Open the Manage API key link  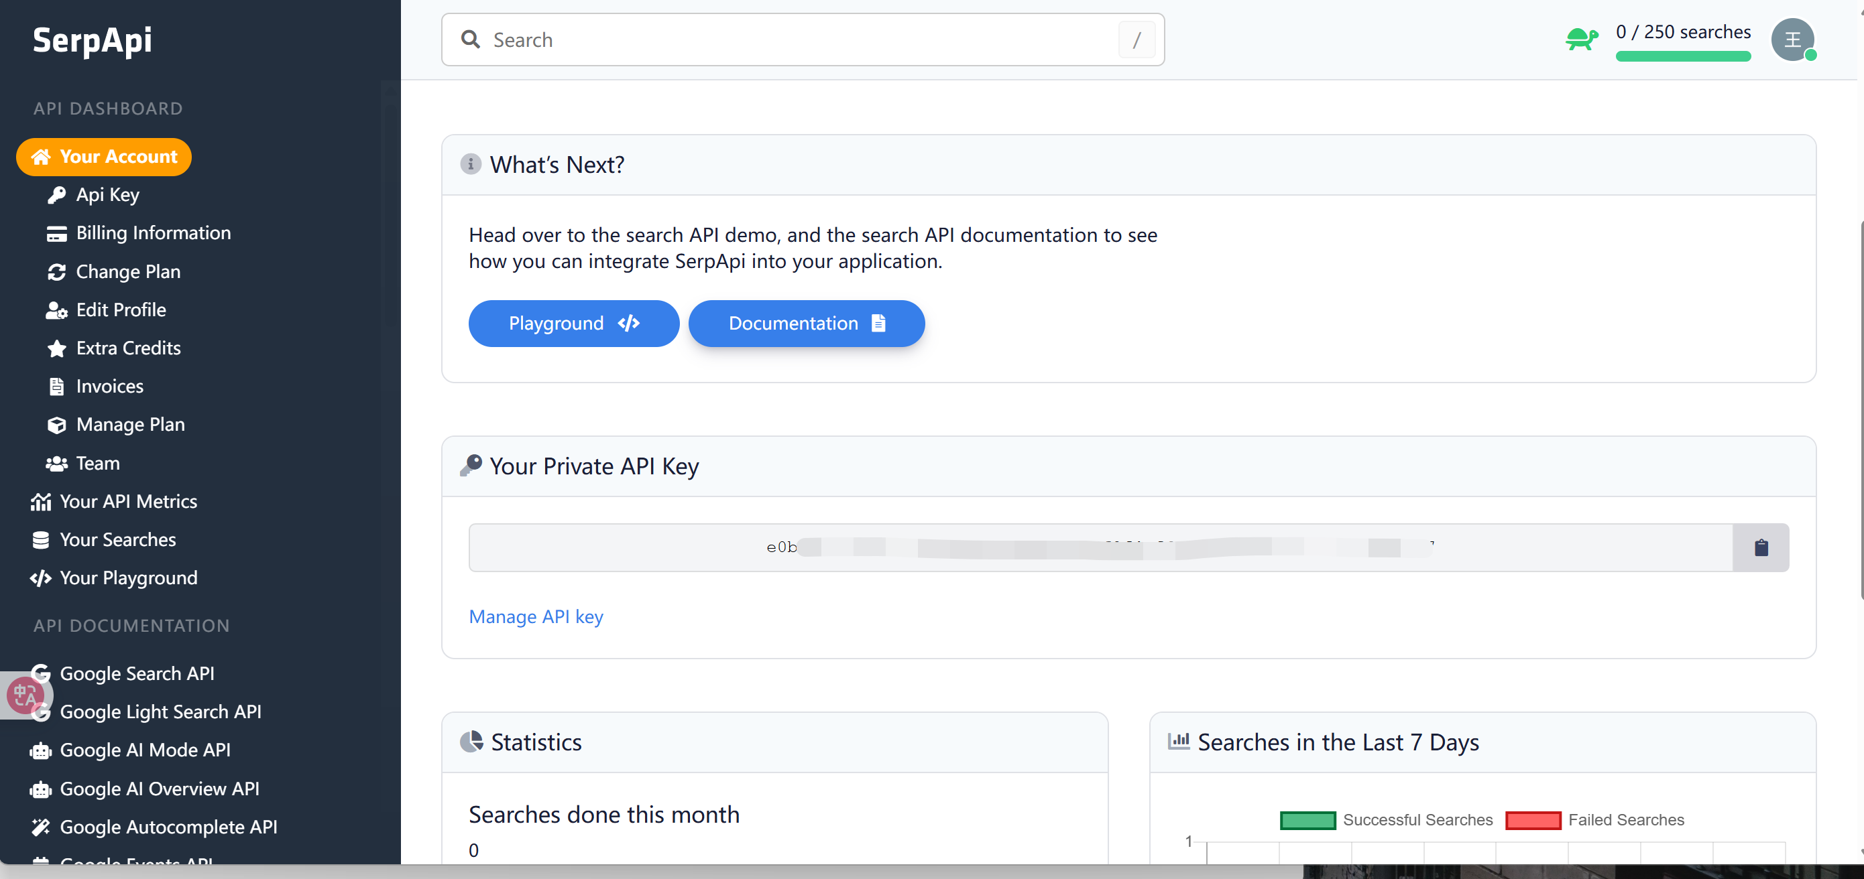click(536, 616)
